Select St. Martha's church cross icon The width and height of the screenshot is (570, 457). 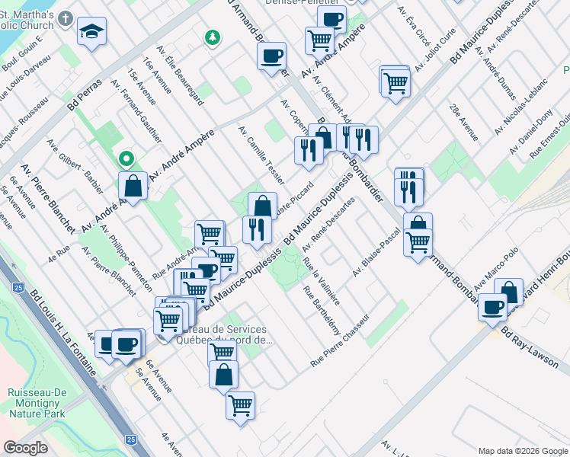pyautogui.click(x=66, y=18)
